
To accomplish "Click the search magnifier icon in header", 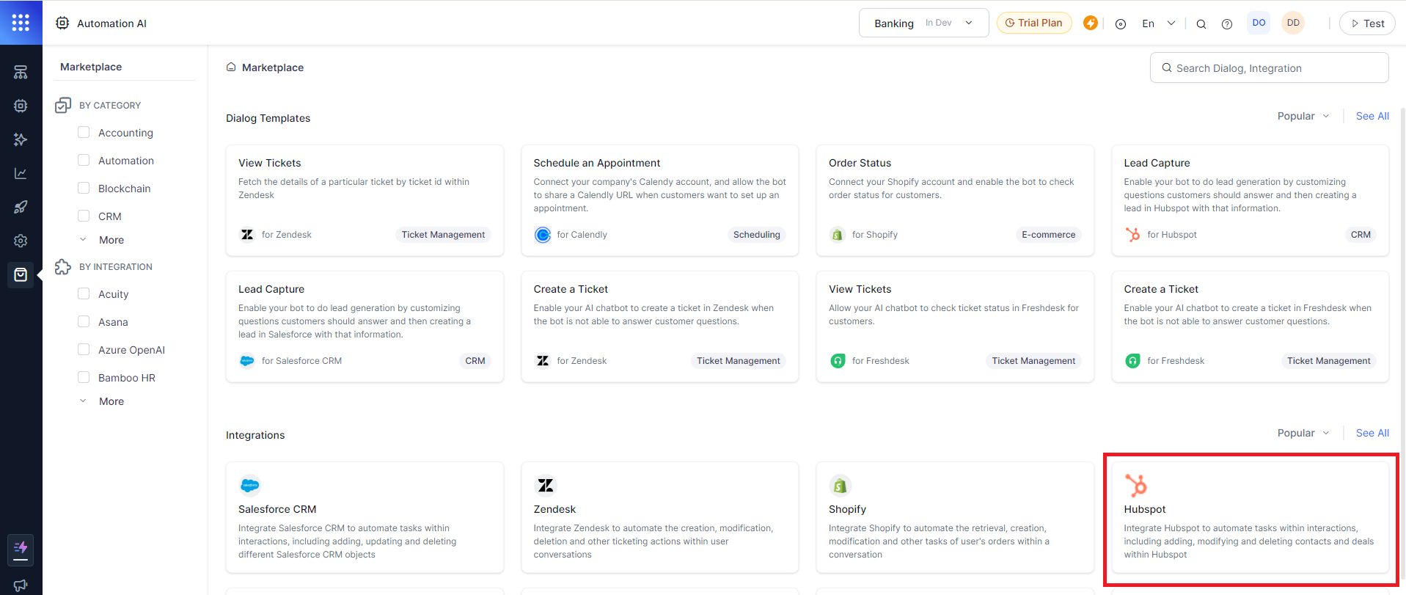I will [x=1201, y=23].
